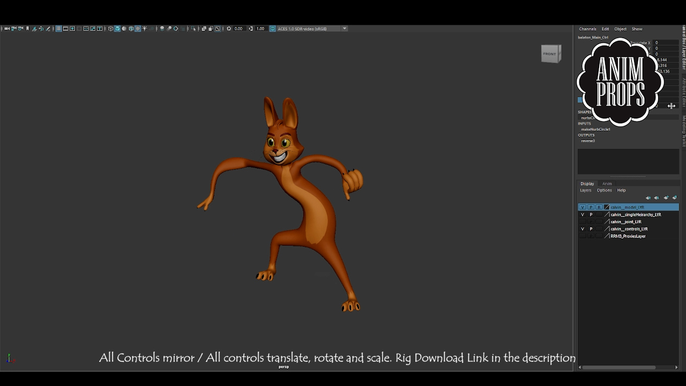
Task: Toggle the construction history icon on status line
Action: tap(182, 28)
